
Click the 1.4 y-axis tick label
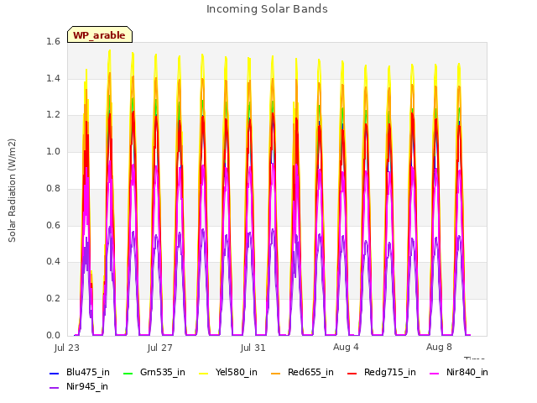(x=53, y=78)
